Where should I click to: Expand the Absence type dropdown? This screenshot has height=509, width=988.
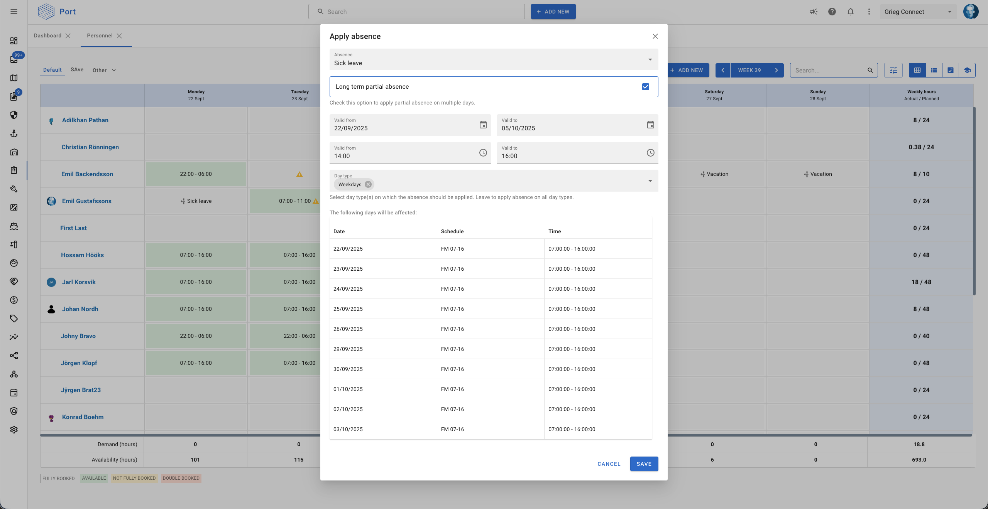click(x=650, y=59)
